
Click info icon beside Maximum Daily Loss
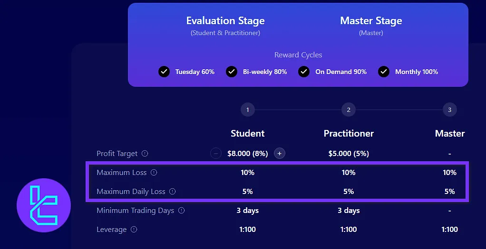point(173,192)
